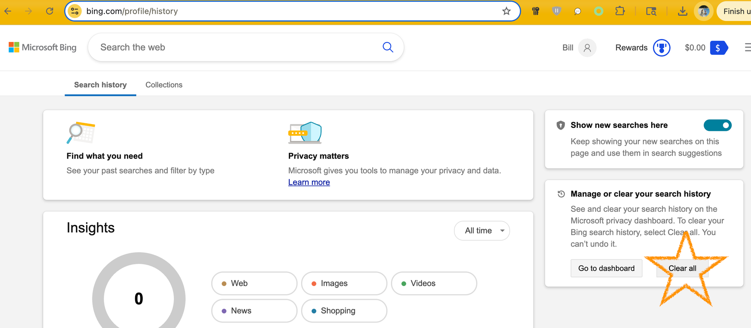The image size is (751, 328).
Task: Open Chrome profile avatar
Action: point(704,11)
